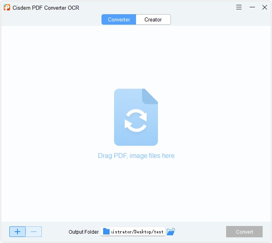Remove files with the minus button
The height and width of the screenshot is (243, 272).
point(34,232)
